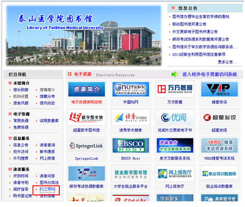
Task: Select 网上荐购 under 读者服务
Action: click(x=48, y=189)
